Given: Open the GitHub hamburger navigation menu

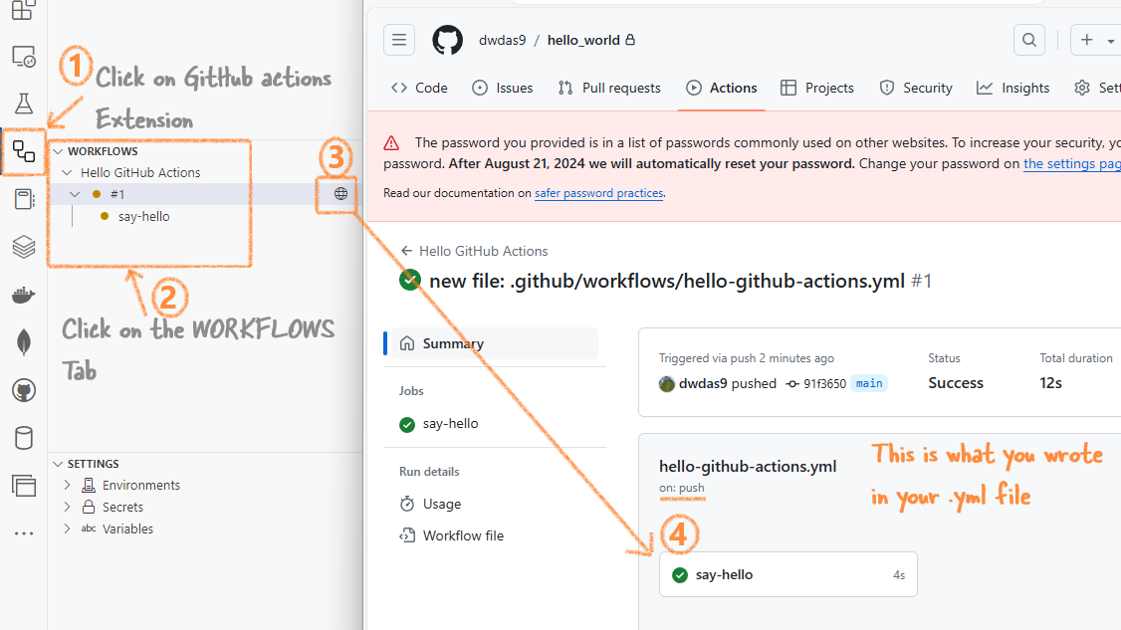Looking at the screenshot, I should tap(399, 40).
